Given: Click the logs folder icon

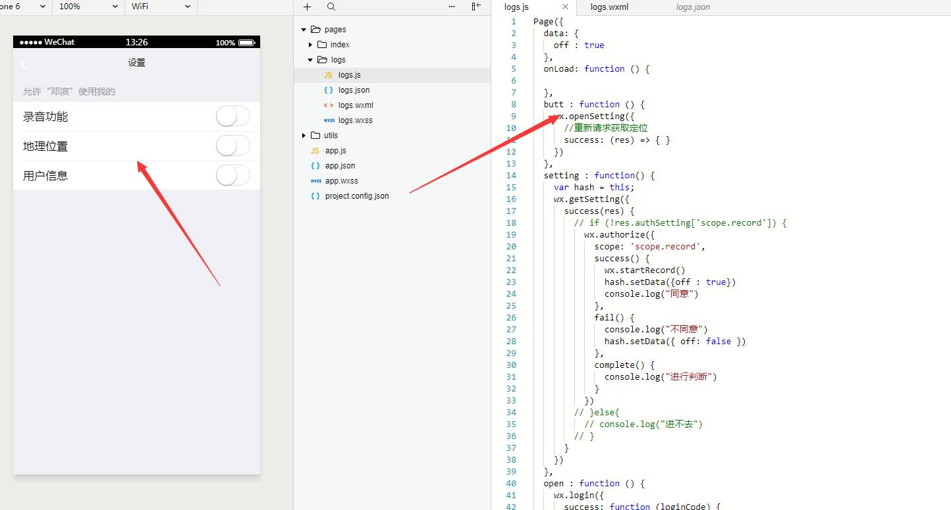Looking at the screenshot, I should pos(322,60).
